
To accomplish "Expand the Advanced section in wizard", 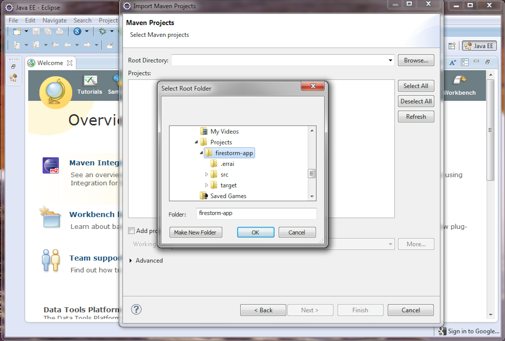I will click(131, 261).
